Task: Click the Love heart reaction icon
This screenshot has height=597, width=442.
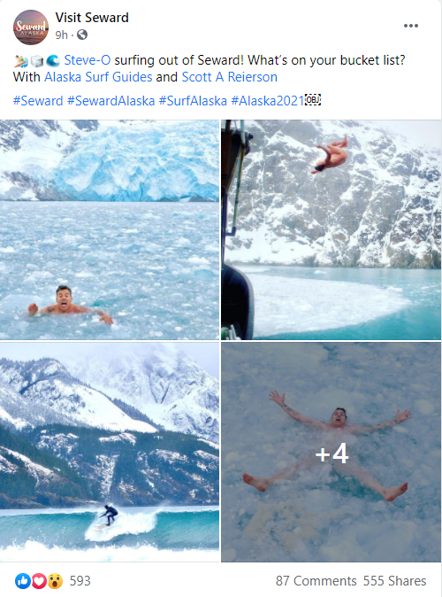Action: (39, 581)
